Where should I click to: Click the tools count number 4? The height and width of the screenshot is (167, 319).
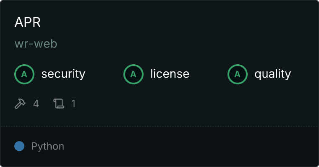36,104
